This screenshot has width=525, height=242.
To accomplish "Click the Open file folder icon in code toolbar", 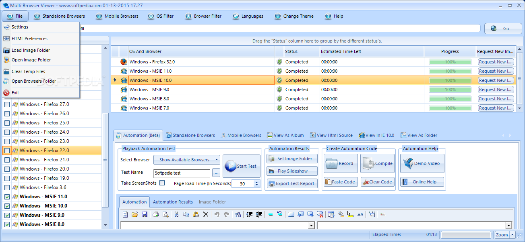I will [x=135, y=214].
